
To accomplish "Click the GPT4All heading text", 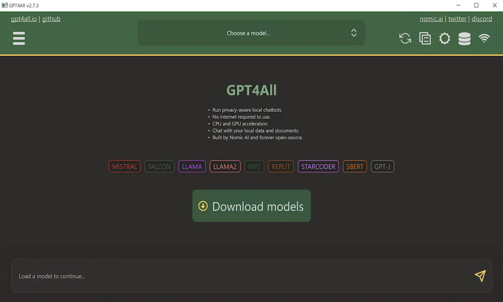I will (x=251, y=90).
